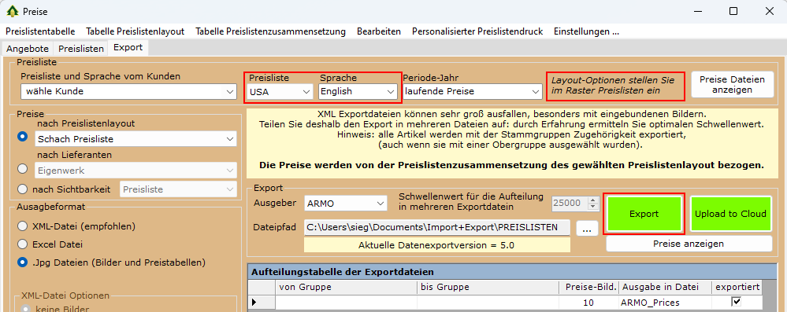
Task: Maximize the Preise window
Action: click(x=733, y=11)
